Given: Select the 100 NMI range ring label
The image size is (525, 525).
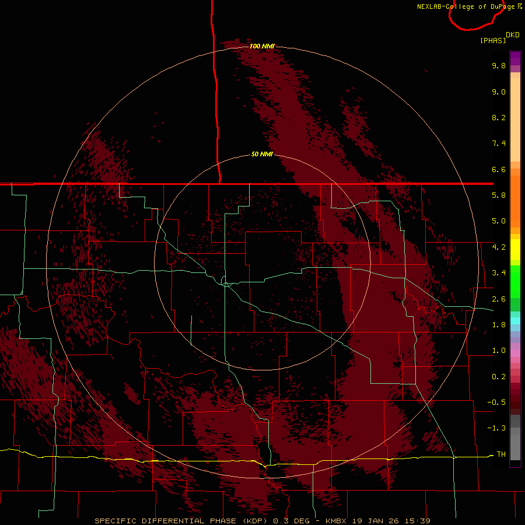Looking at the screenshot, I should 262,46.
